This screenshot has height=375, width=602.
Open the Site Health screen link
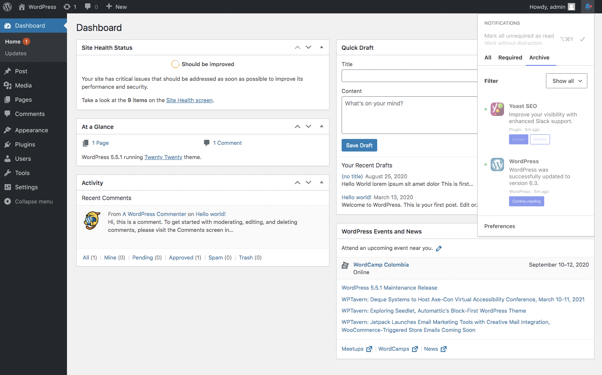[x=189, y=100]
